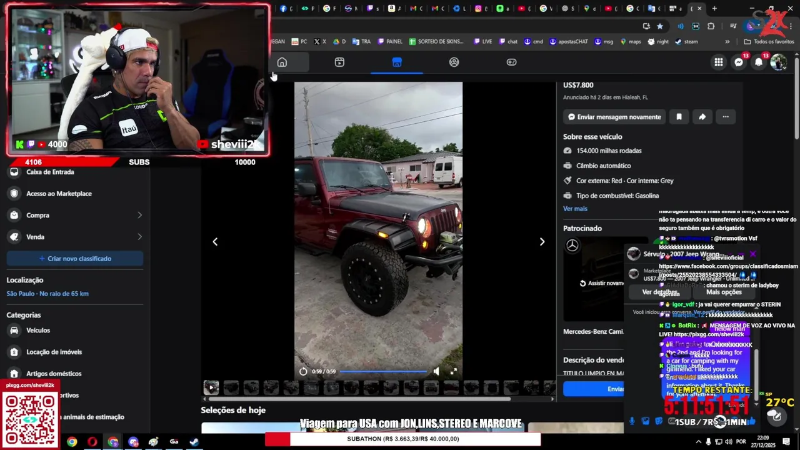800x450 pixels.
Task: Open Caixa de Entrada in sidebar
Action: coord(75,172)
